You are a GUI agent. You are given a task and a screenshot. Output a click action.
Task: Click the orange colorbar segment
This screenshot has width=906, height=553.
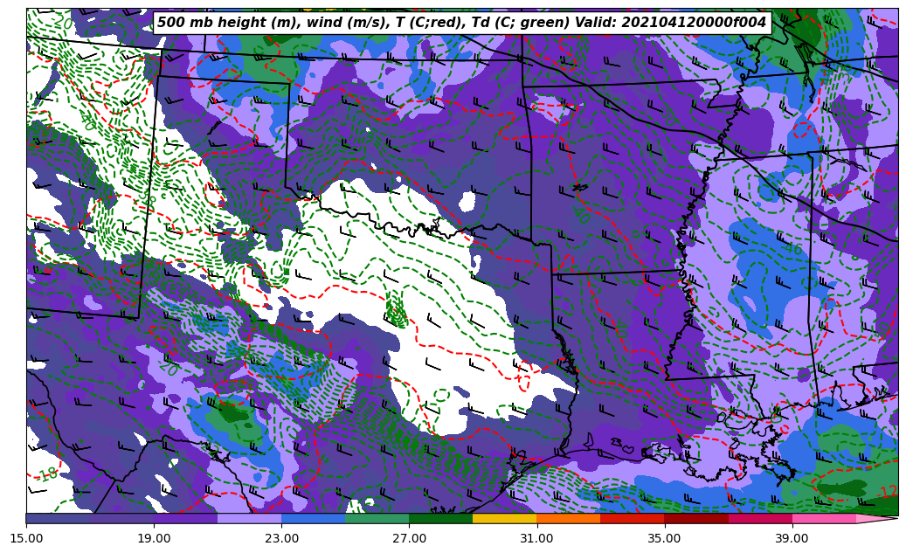point(568,519)
